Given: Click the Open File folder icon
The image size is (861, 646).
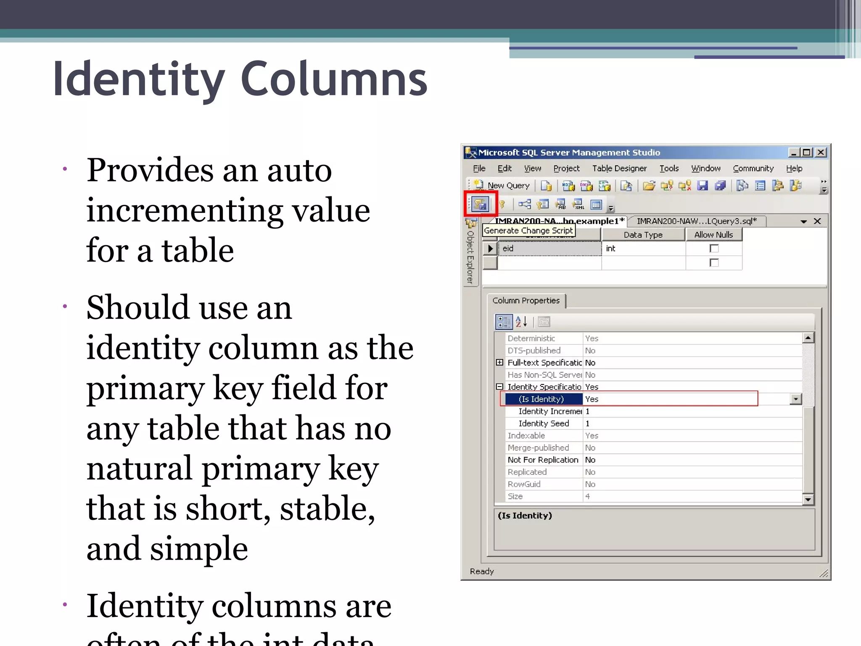Looking at the screenshot, I should (x=649, y=185).
